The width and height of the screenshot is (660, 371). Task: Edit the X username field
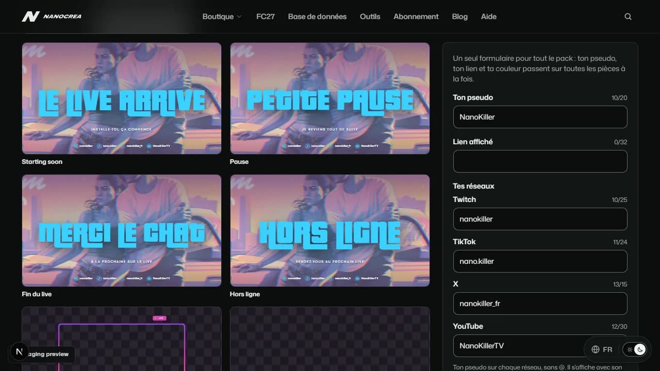[x=540, y=303]
